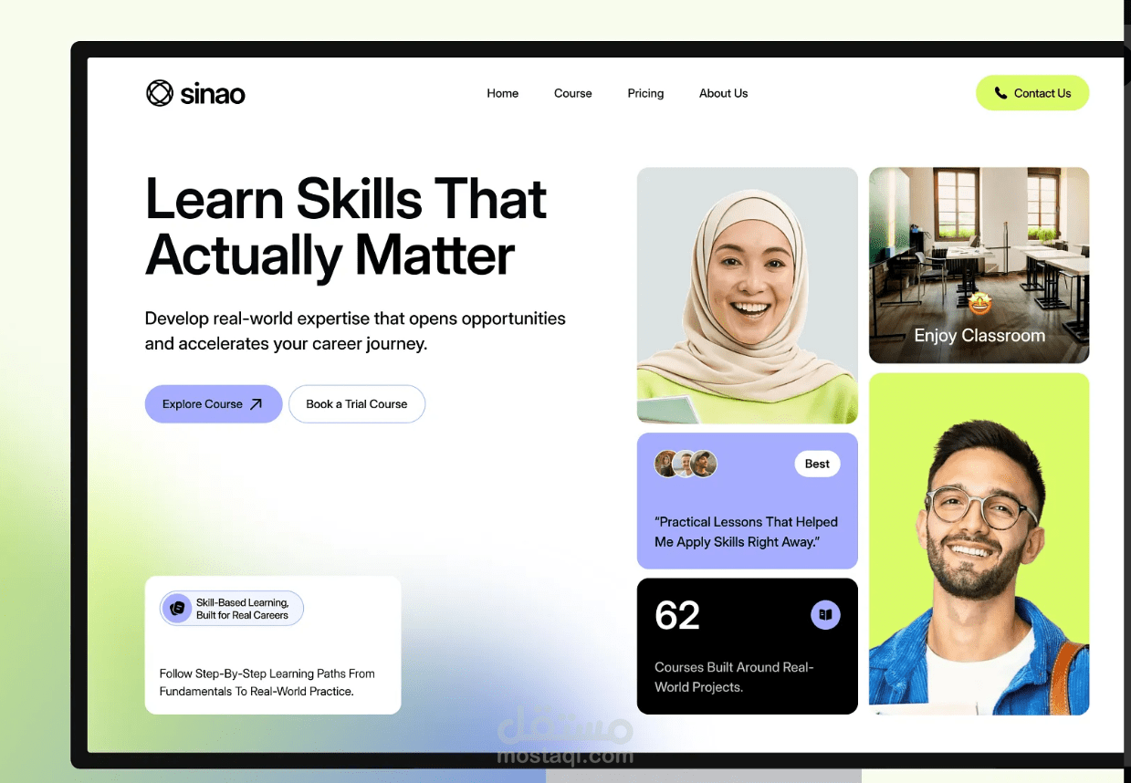
Task: Click the Explore Course button
Action: pos(214,404)
